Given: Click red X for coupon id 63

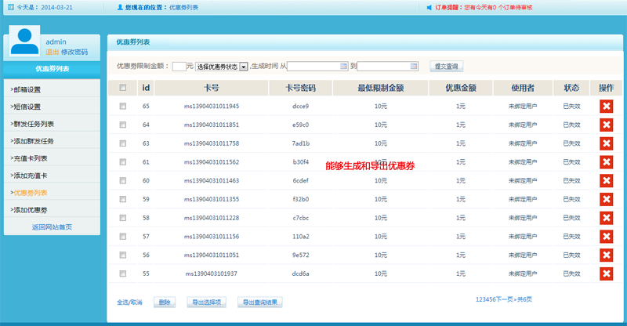Looking at the screenshot, I should click(606, 143).
